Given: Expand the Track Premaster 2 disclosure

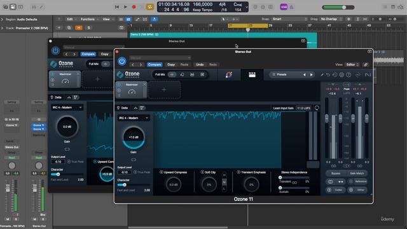Looking at the screenshot, I should 2,28.
